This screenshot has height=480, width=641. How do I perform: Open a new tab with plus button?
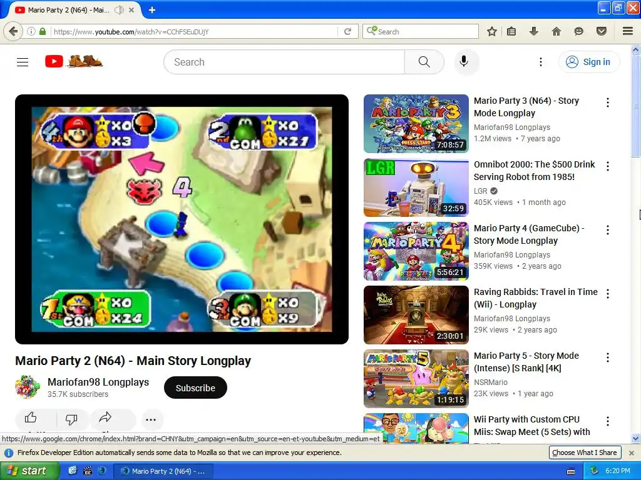[x=151, y=10]
